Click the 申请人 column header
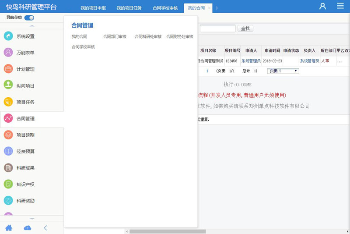The width and height of the screenshot is (350, 234). point(251,50)
